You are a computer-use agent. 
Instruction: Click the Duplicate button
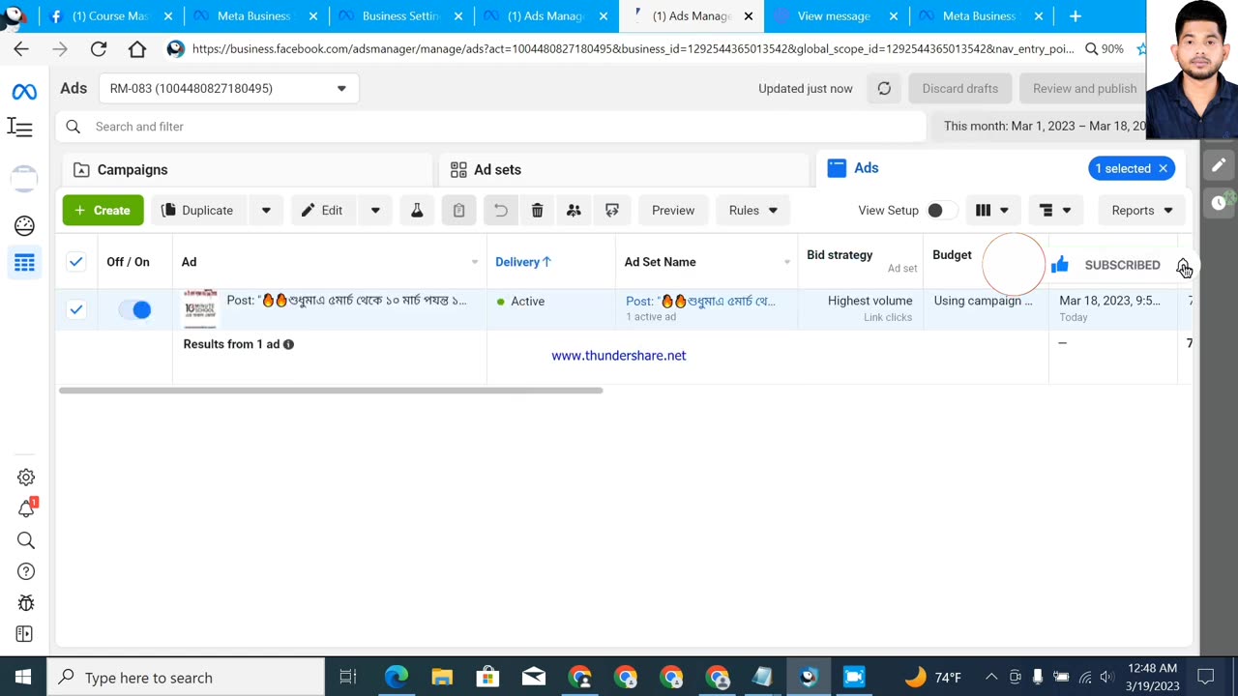coord(198,211)
